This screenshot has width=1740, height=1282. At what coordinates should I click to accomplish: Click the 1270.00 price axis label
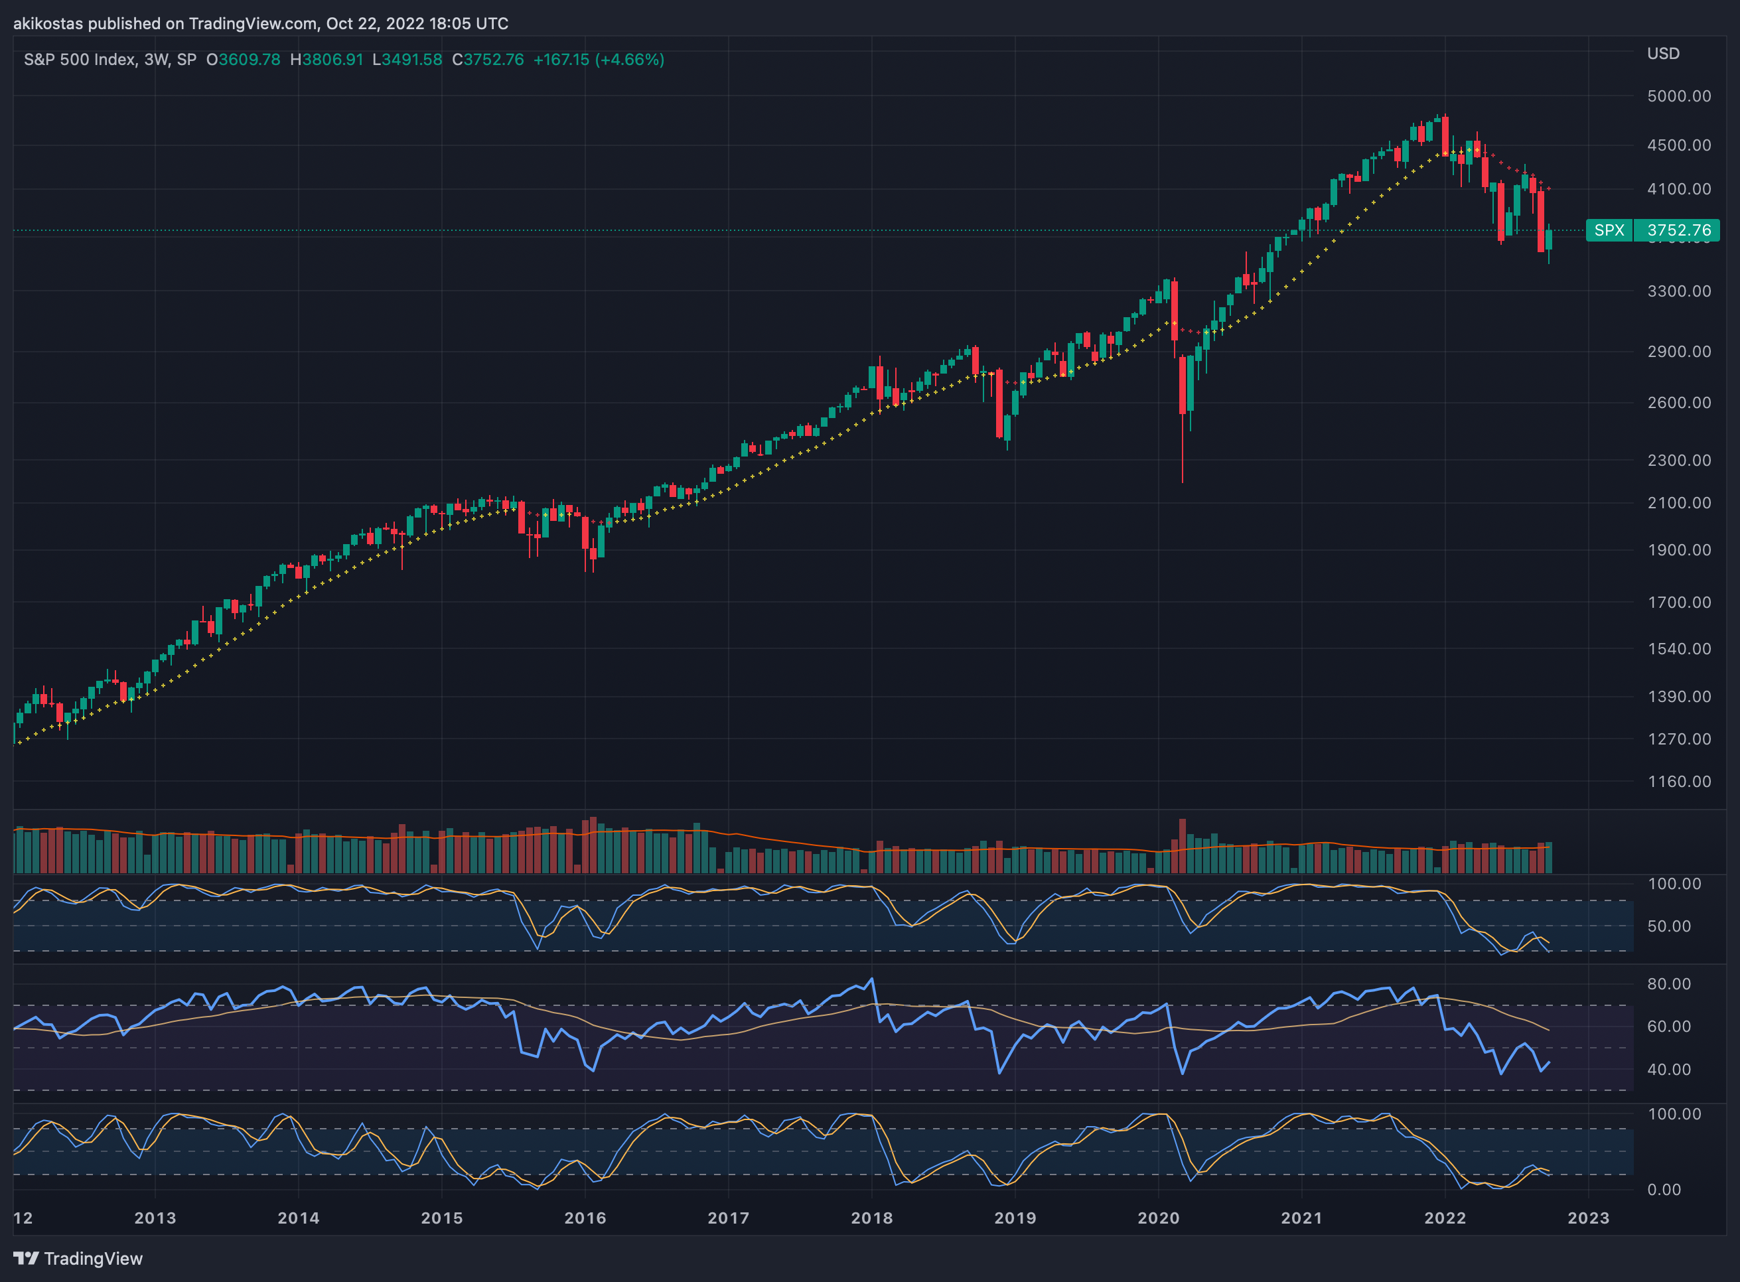coord(1679,739)
